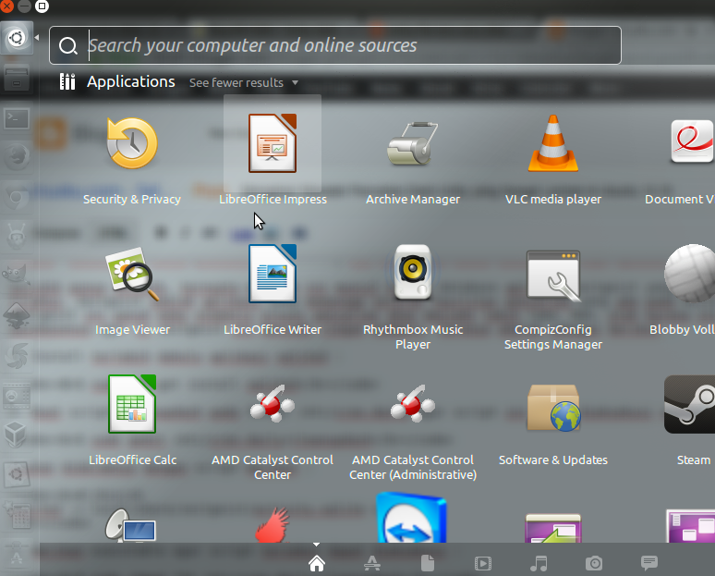715x576 pixels.
Task: Open the TeamViewer icon in bottom row
Action: pyautogui.click(x=412, y=518)
